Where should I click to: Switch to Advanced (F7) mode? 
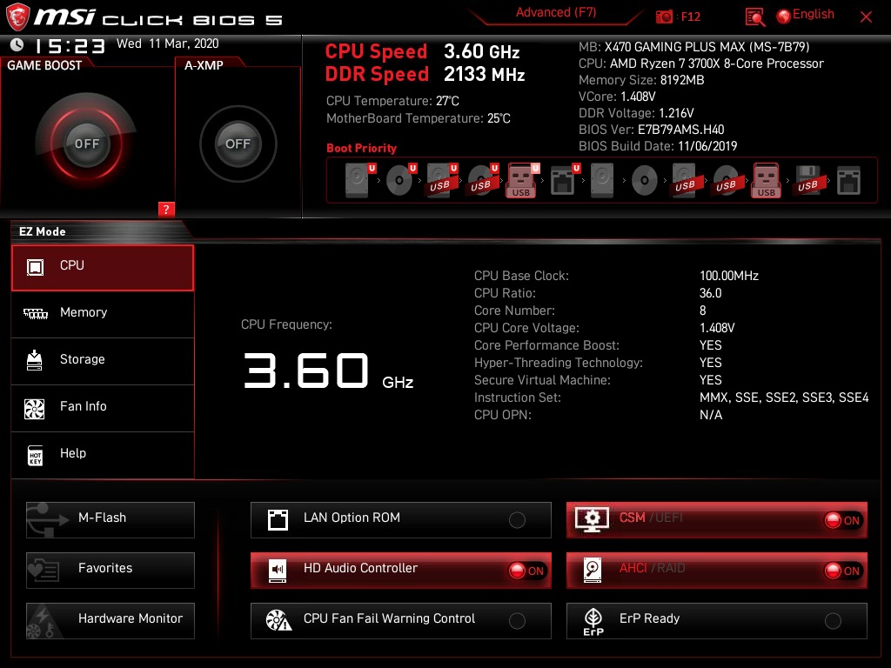pos(555,12)
